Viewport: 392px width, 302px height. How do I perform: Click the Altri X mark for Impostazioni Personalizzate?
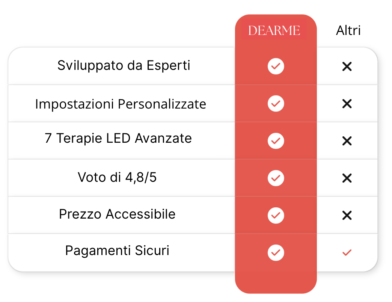(347, 104)
